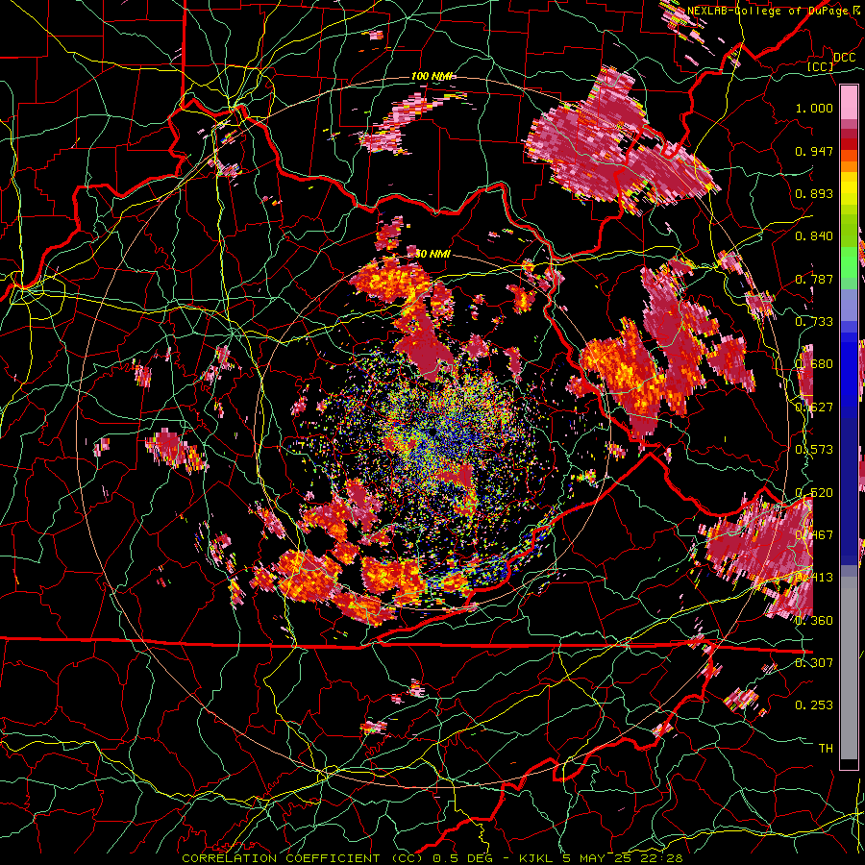The height and width of the screenshot is (865, 865).
Task: Click the 50 NMI range ring label
Action: click(x=432, y=255)
